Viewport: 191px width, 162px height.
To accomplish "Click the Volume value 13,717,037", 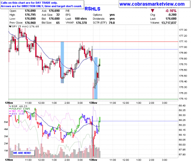I will (169, 23).
